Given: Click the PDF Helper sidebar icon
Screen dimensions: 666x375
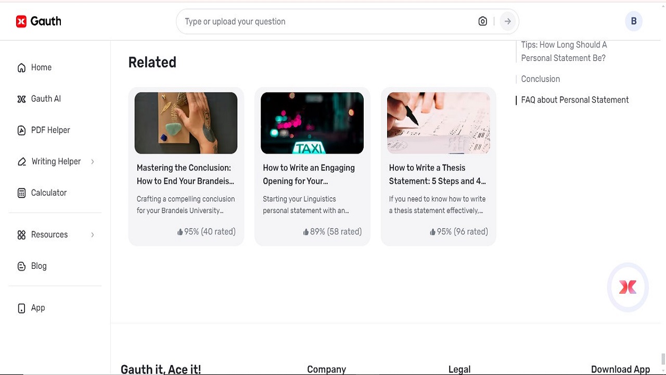Looking at the screenshot, I should click(21, 131).
